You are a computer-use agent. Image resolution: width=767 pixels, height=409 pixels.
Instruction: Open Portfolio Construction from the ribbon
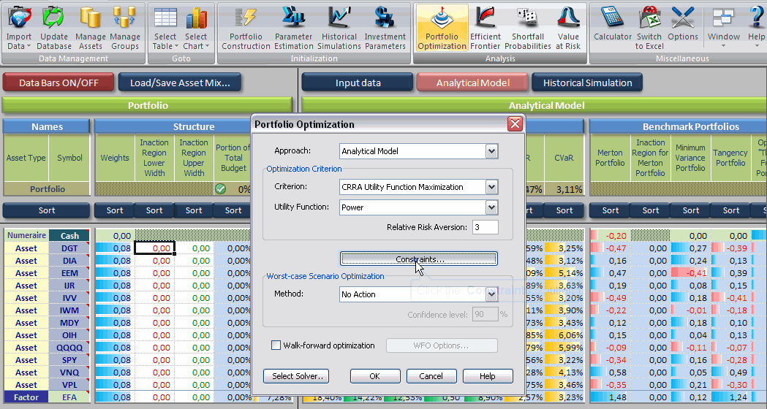pos(246,18)
